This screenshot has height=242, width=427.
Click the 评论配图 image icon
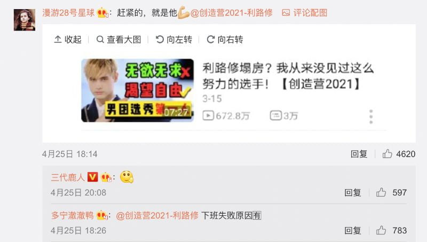pyautogui.click(x=286, y=12)
